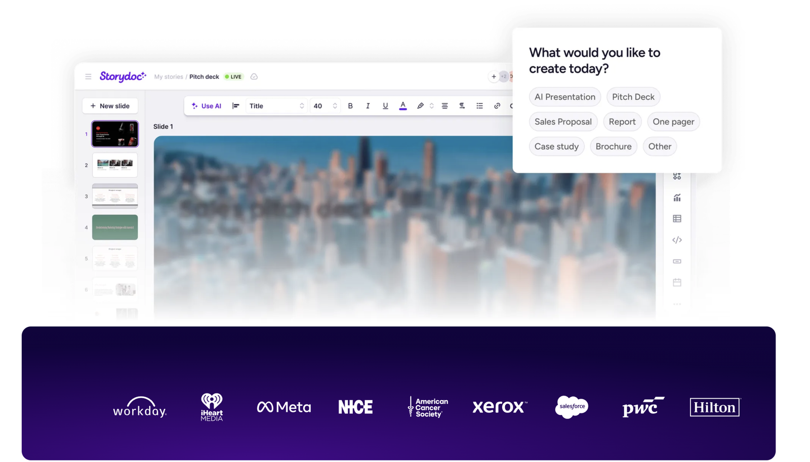Select slide 6 thumbnail
The image size is (810, 462).
coord(115,289)
